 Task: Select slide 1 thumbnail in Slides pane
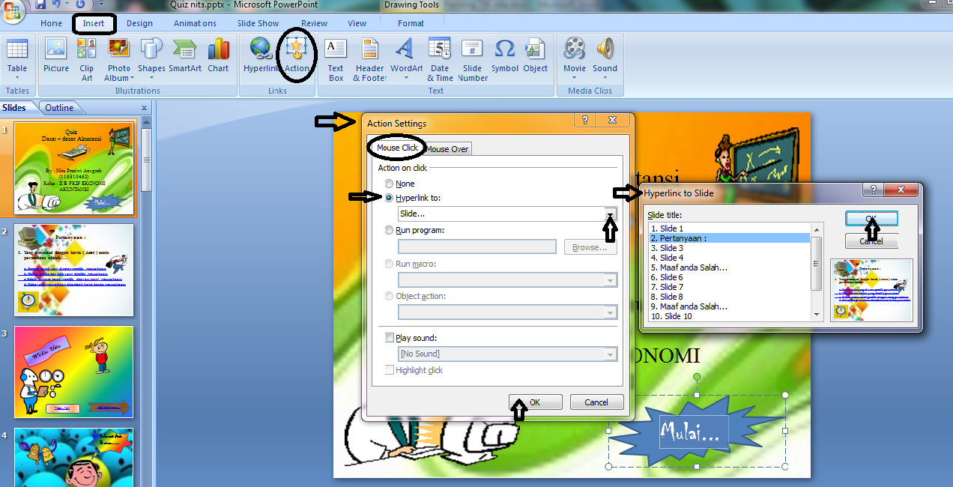click(x=74, y=168)
